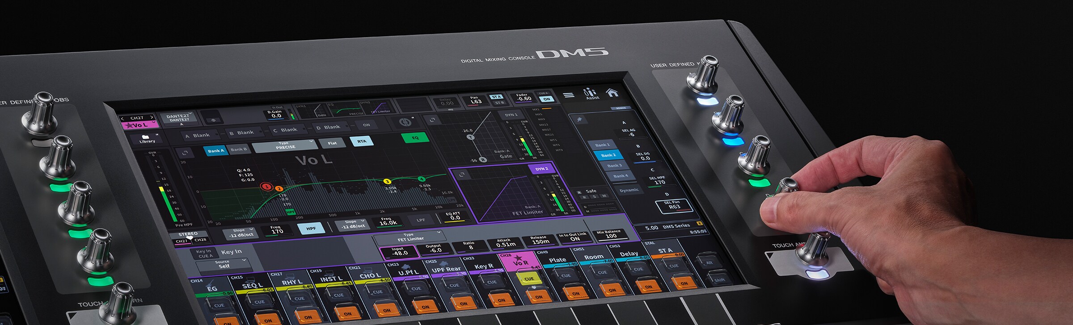Tap the DYN 2 purple button
This screenshot has width=1073, height=325.
click(x=541, y=169)
